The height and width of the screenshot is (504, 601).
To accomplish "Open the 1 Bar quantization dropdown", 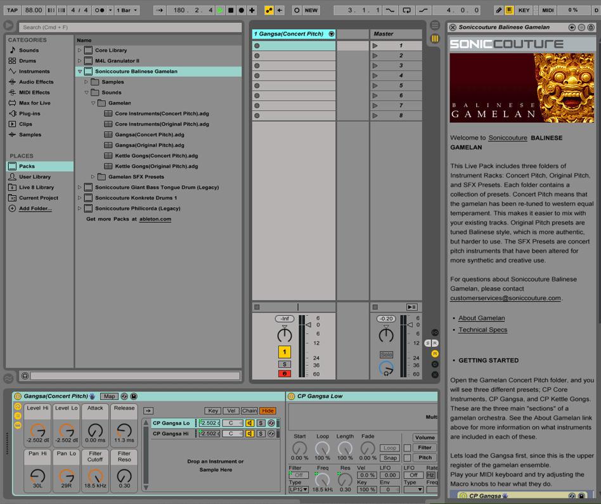I will (127, 10).
